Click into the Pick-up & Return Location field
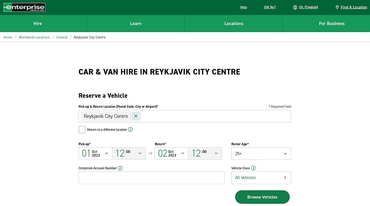370x206 pixels. [x=185, y=116]
